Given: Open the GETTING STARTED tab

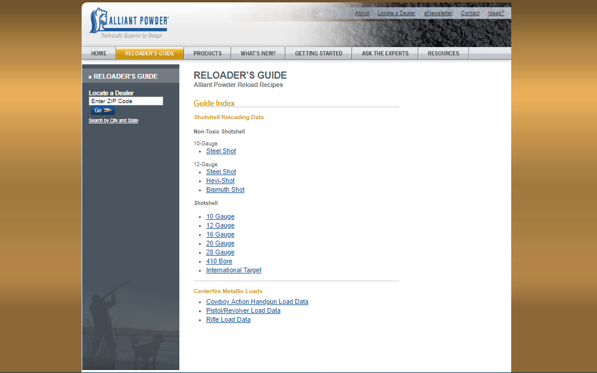Looking at the screenshot, I should [319, 53].
